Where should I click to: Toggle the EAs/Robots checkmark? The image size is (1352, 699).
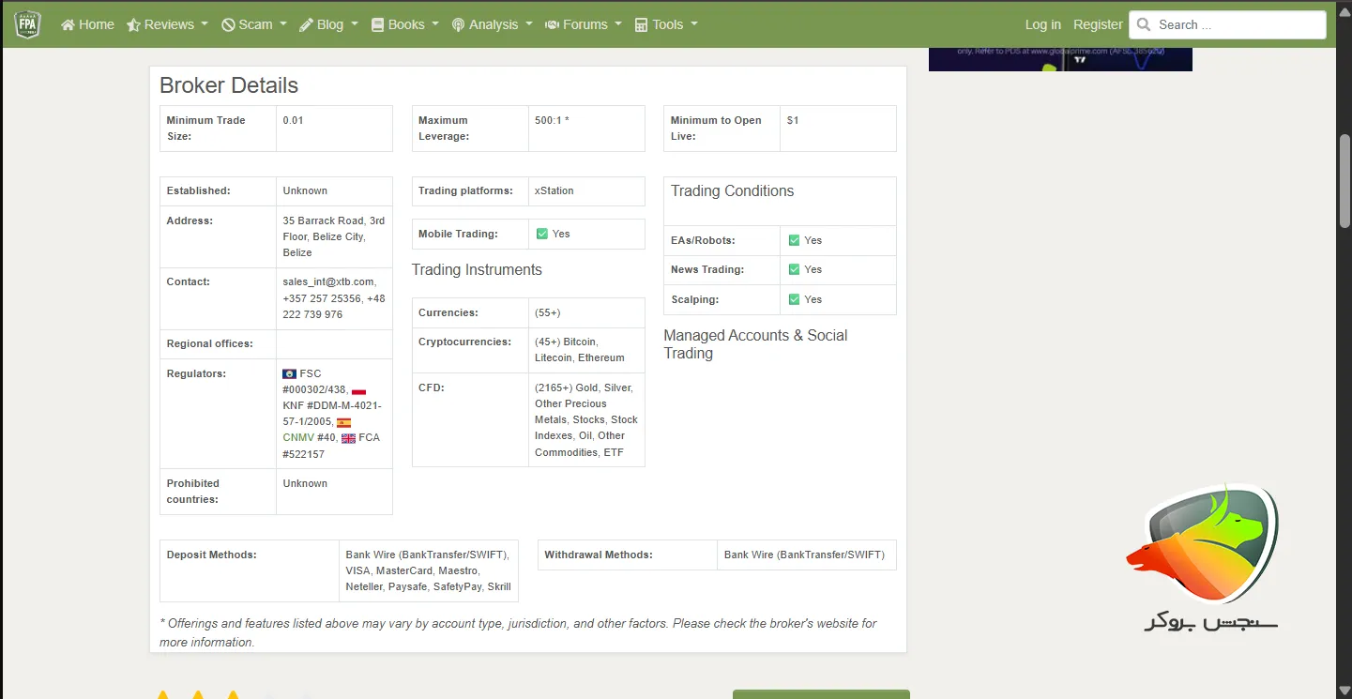coord(794,240)
